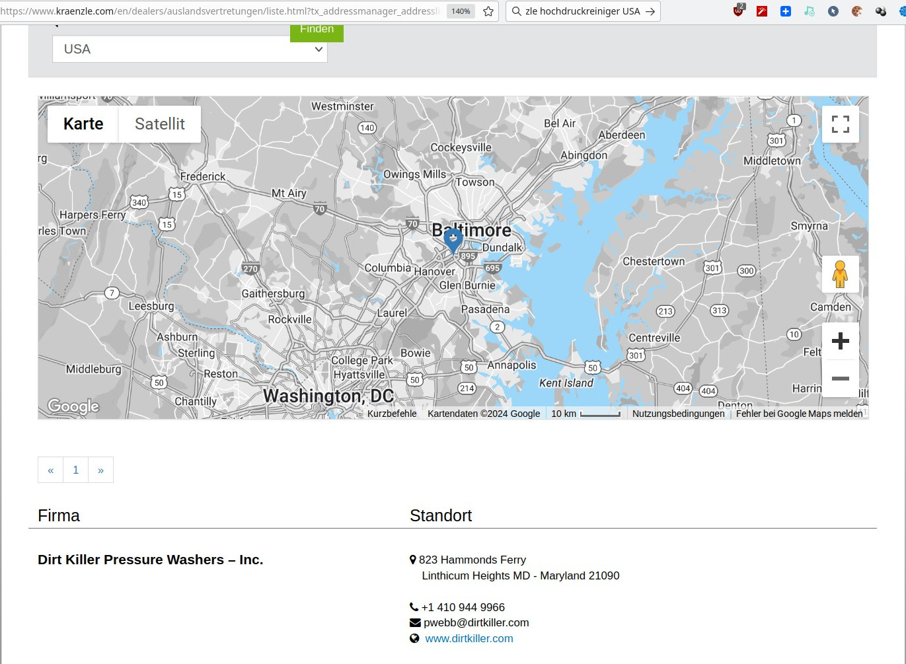
Task: Click the red magic wand extension icon
Action: click(x=762, y=11)
